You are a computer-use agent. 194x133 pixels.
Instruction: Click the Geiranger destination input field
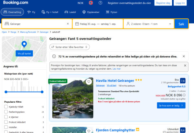click(37, 24)
